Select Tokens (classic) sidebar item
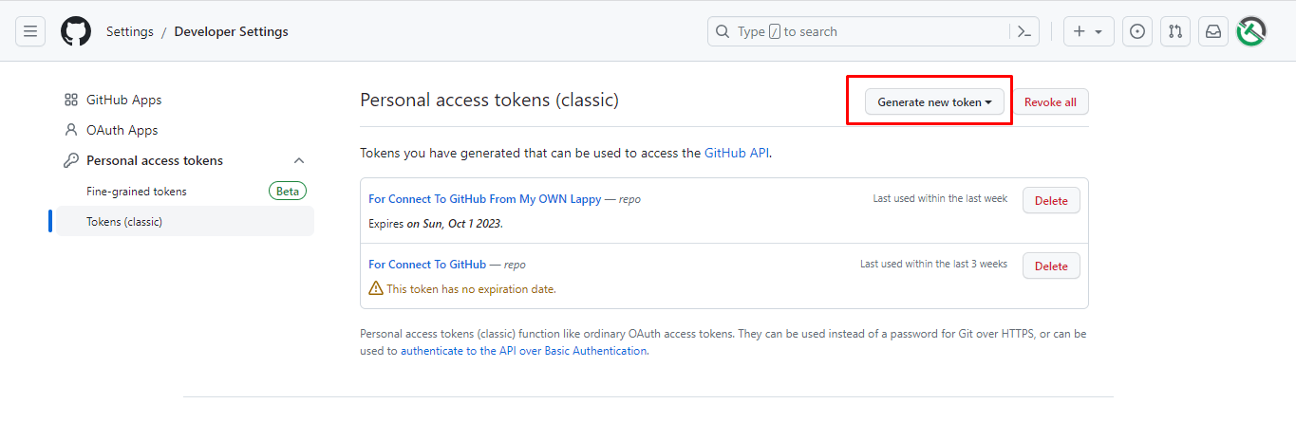The width and height of the screenshot is (1296, 422). tap(185, 221)
